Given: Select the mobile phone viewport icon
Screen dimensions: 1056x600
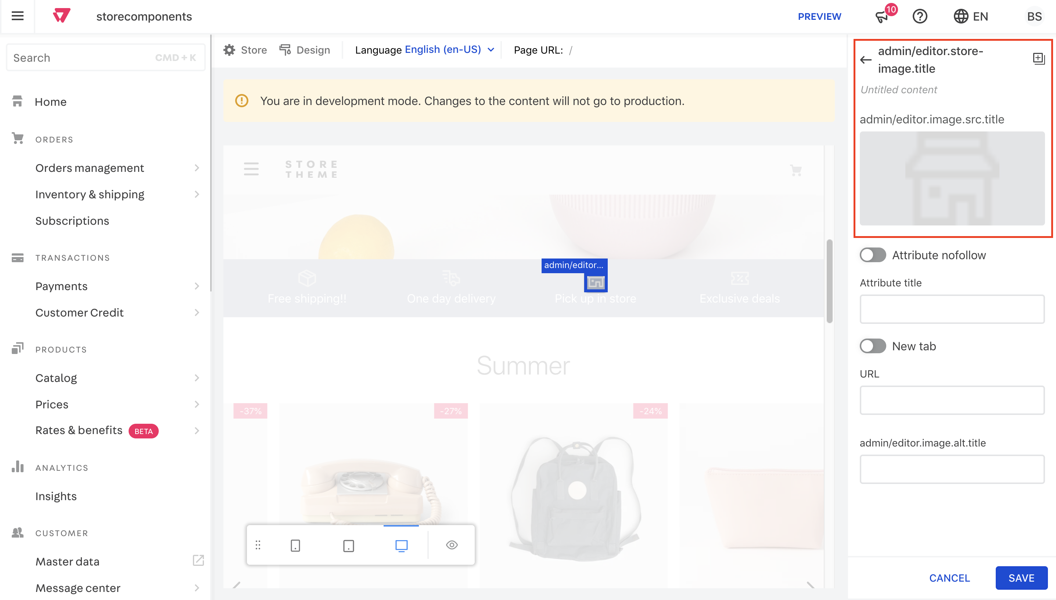Looking at the screenshot, I should 295,545.
